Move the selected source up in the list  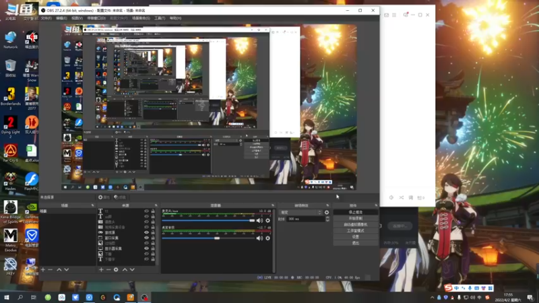click(x=125, y=270)
